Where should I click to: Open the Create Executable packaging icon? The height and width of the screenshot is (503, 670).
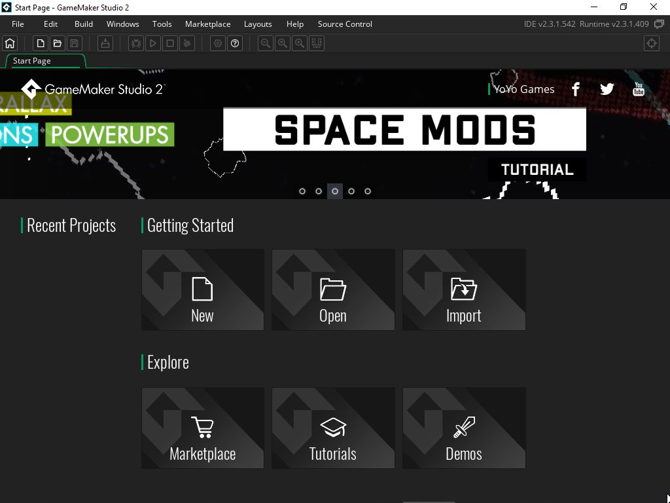[105, 43]
